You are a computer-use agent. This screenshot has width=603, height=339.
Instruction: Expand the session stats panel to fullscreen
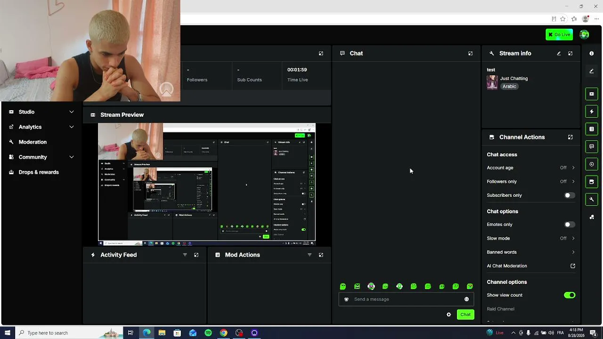coord(321,53)
